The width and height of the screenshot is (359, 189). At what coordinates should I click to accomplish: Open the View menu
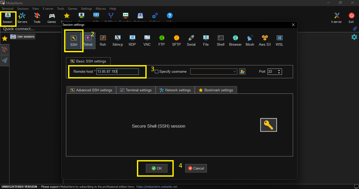click(x=35, y=9)
